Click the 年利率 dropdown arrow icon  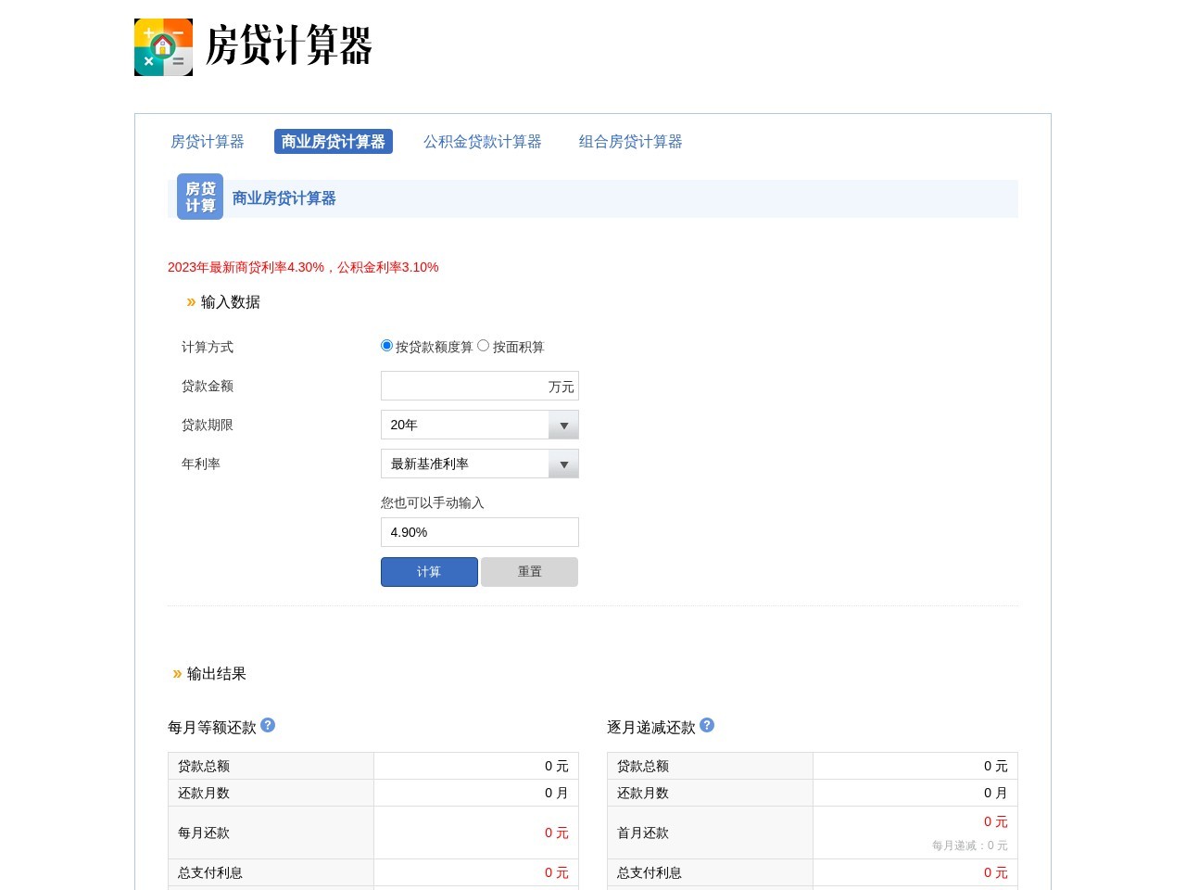click(563, 464)
